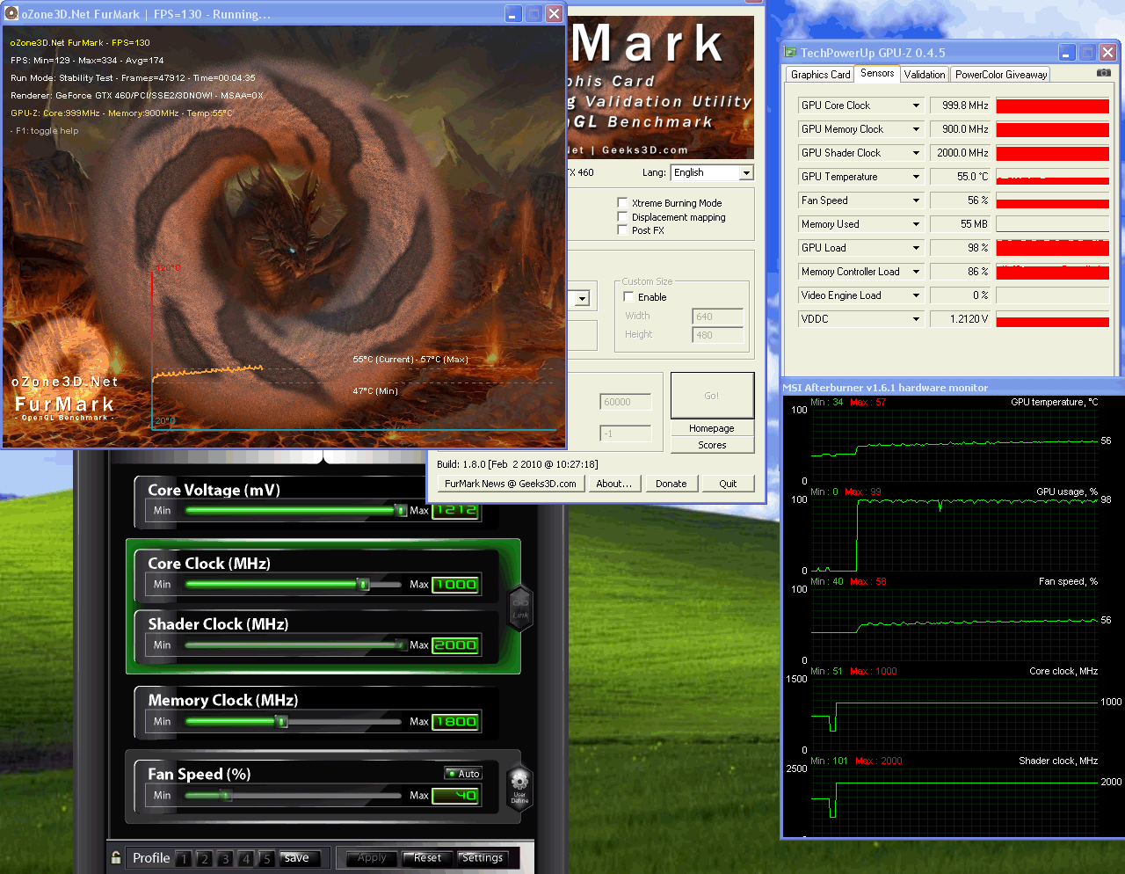Viewport: 1125px width, 874px height.
Task: Click the Core Voltage slider handle
Action: coord(401,510)
